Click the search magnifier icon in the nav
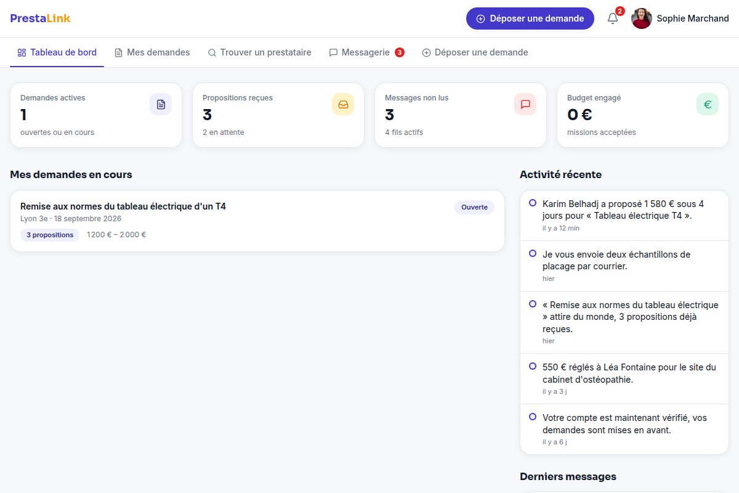The height and width of the screenshot is (493, 739). click(212, 53)
